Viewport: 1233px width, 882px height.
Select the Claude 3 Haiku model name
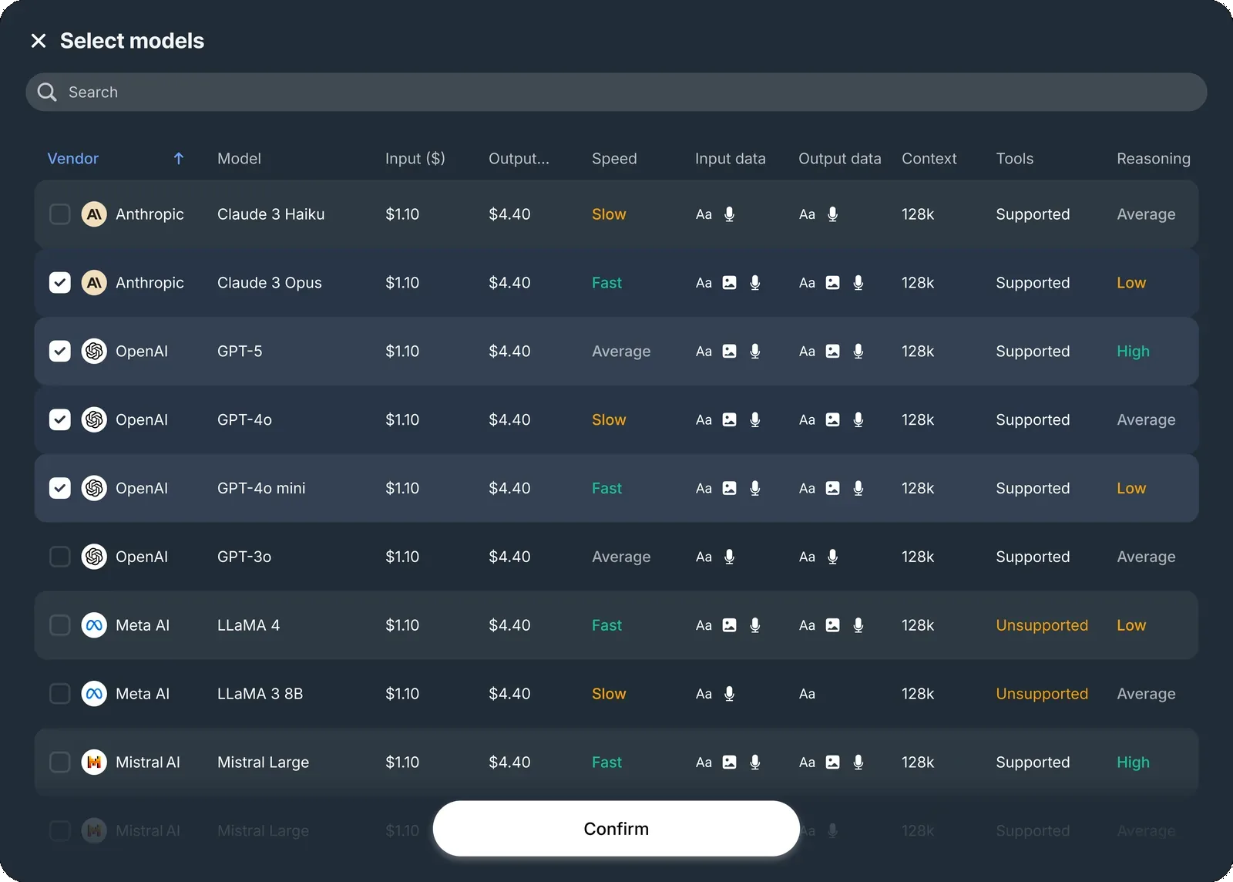(x=271, y=214)
